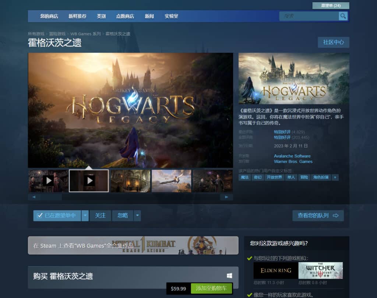The height and width of the screenshot is (298, 377).
Task: Open the 新闻 tab
Action: [x=149, y=16]
